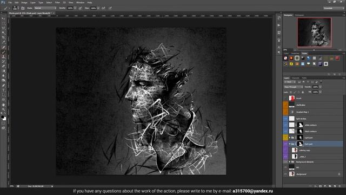
Task: Click the Create new group folder icon
Action: 330,186
